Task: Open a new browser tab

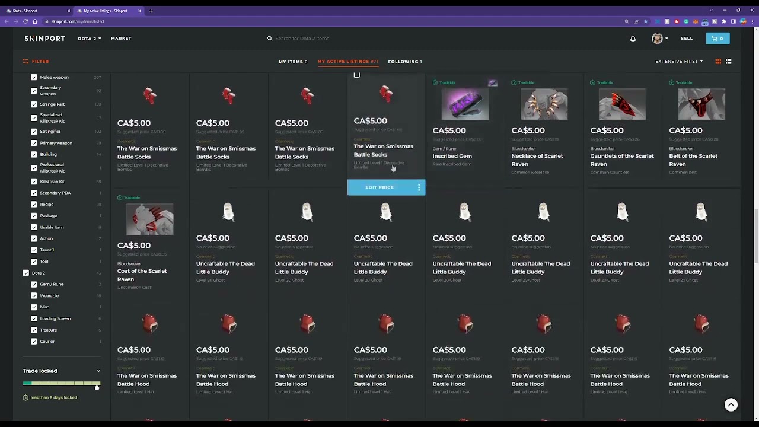Action: (151, 11)
